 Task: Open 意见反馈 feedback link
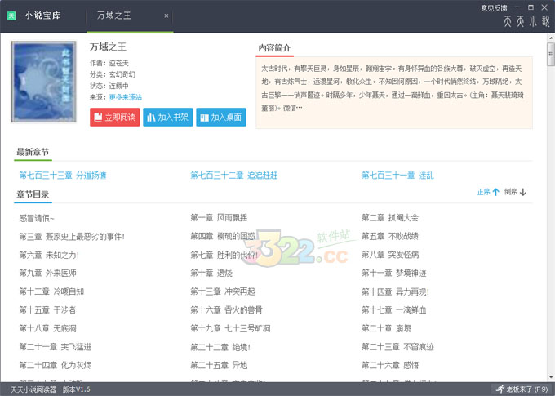[494, 8]
